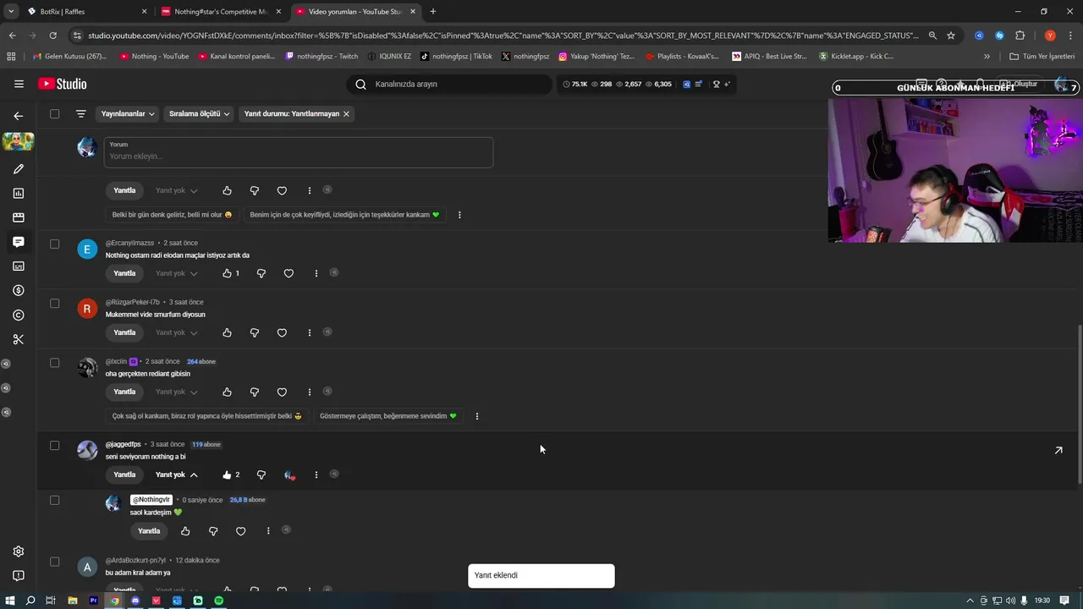Open the 'nothingfpsz - Twitch' bookmark

click(322, 57)
